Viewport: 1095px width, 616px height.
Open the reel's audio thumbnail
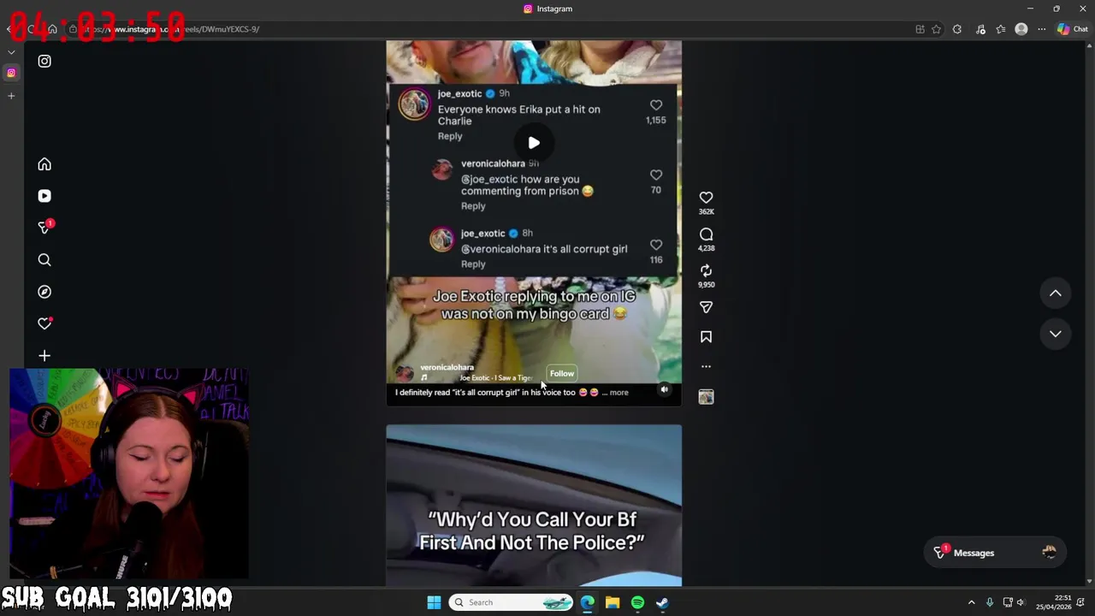(706, 396)
